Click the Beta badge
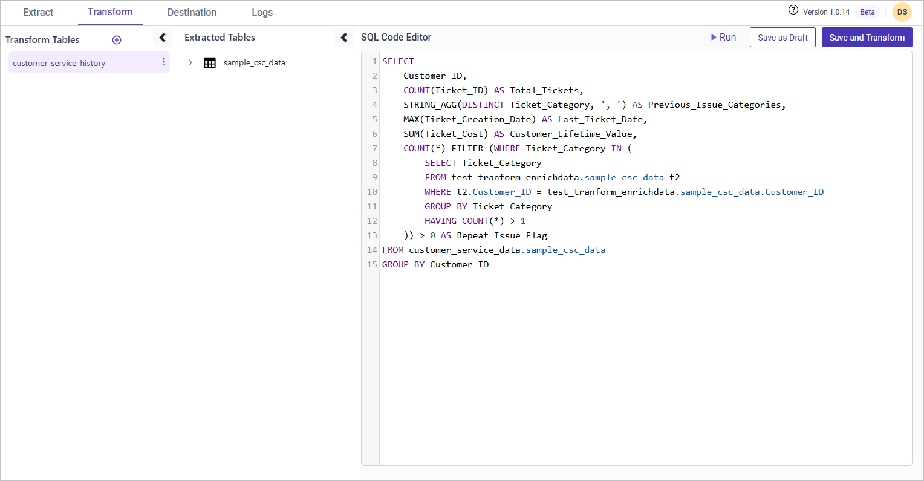Screen dimensions: 924x481 867,12
